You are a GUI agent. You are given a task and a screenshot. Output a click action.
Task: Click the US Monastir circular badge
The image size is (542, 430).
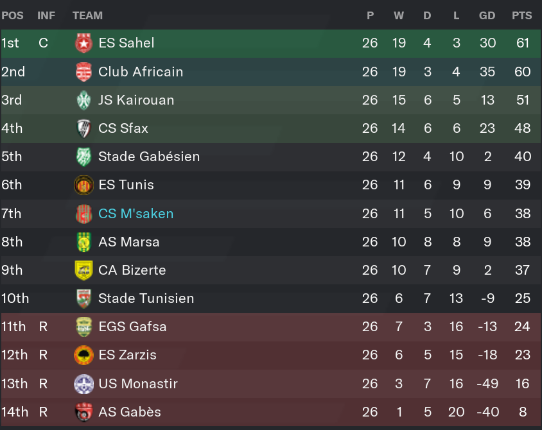point(83,384)
